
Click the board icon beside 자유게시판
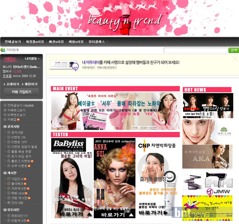click(9, 188)
